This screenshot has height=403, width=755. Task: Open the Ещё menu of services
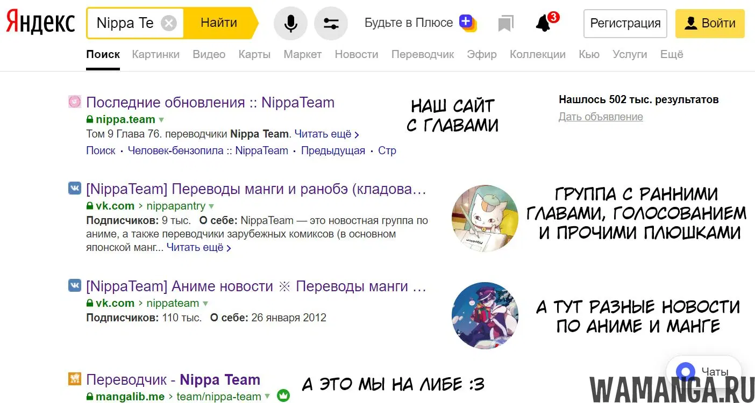click(x=672, y=54)
